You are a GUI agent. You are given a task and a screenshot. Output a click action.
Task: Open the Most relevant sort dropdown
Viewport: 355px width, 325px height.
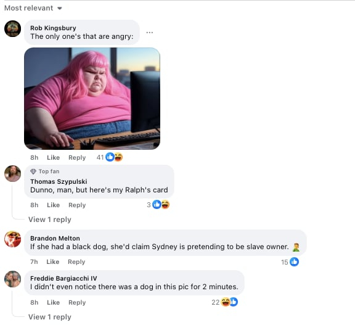click(x=33, y=8)
